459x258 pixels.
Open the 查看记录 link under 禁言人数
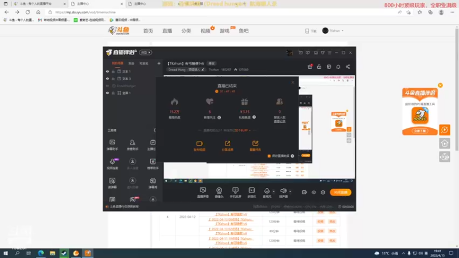(279, 121)
